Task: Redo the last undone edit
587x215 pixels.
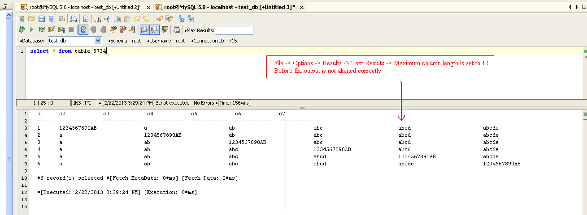Action: tap(147, 19)
